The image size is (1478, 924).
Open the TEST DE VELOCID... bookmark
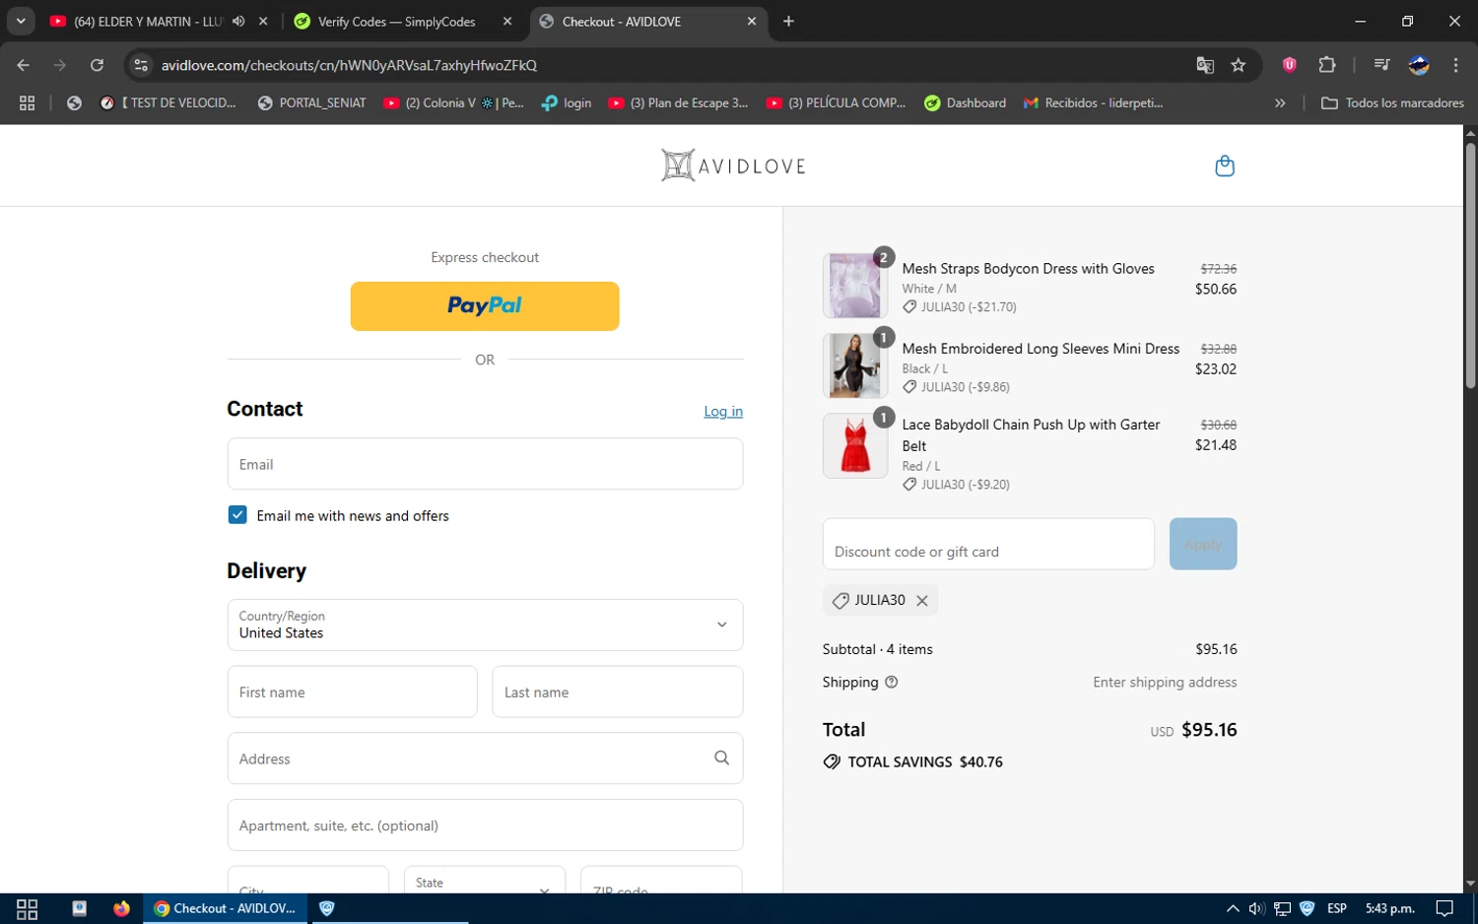pos(168,102)
